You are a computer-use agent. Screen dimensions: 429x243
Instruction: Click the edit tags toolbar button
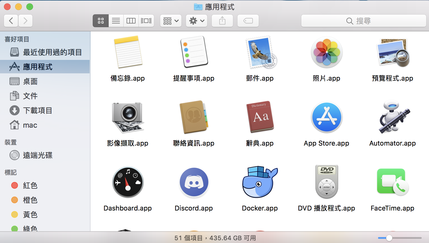248,21
